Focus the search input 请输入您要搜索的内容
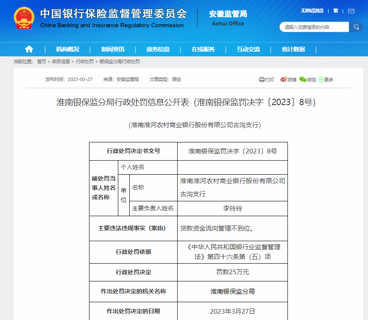Screen dimensions: 368x320 (x=314, y=27)
